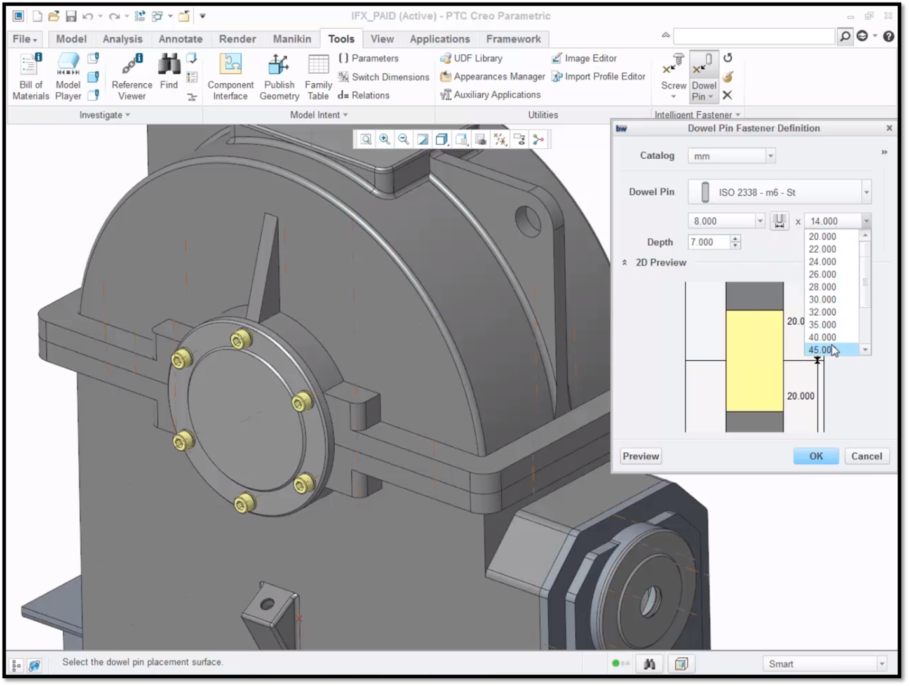The height and width of the screenshot is (686, 909).
Task: Collapse the 2D Preview section
Action: pos(624,262)
